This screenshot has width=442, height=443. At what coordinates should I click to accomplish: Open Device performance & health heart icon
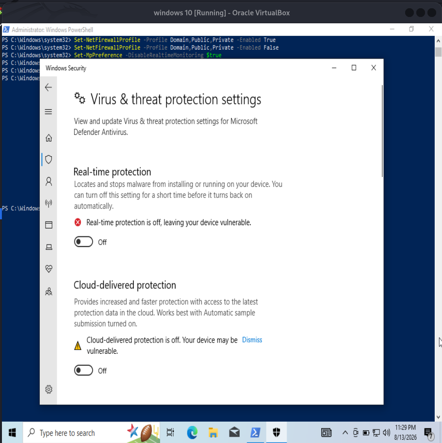49,269
